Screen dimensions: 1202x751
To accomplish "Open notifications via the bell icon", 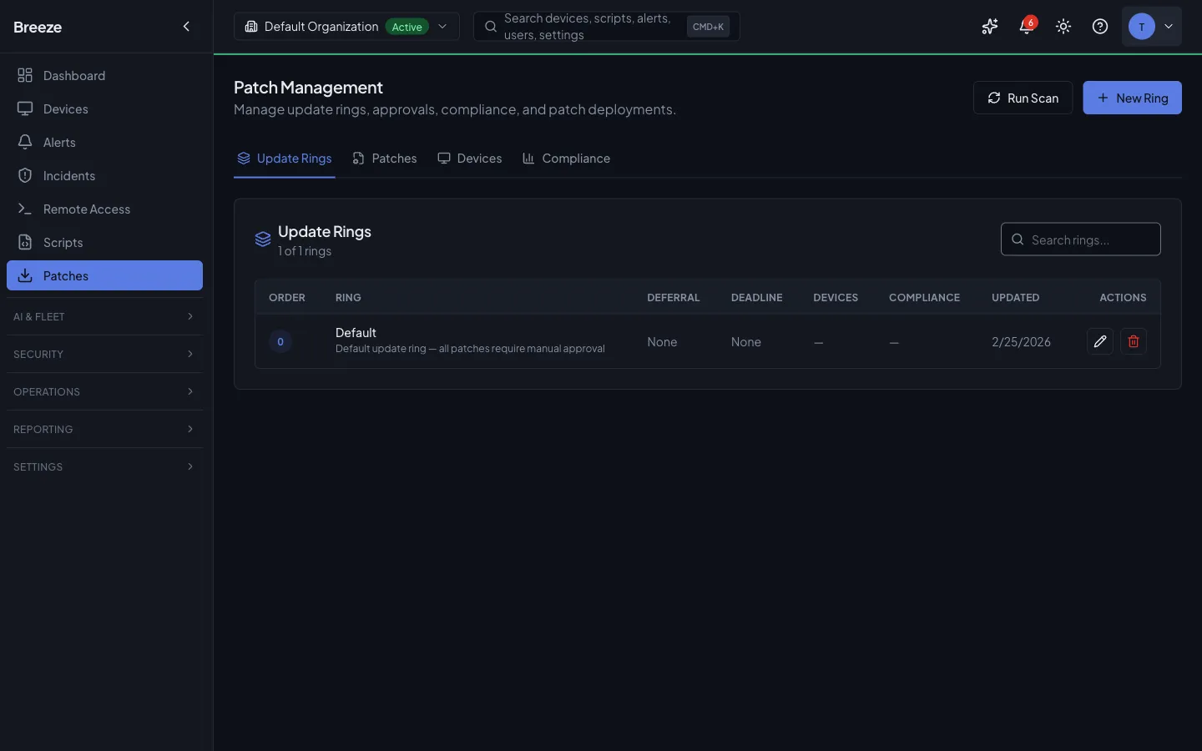I will click(x=1026, y=26).
